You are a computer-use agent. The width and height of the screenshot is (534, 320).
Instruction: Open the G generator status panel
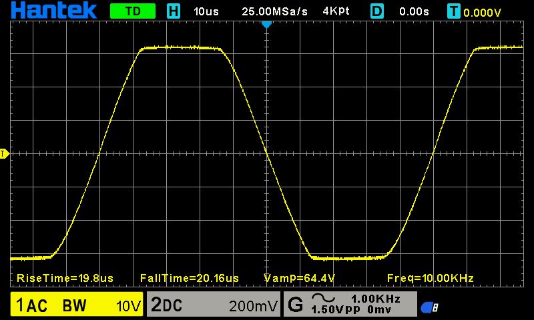pos(350,304)
